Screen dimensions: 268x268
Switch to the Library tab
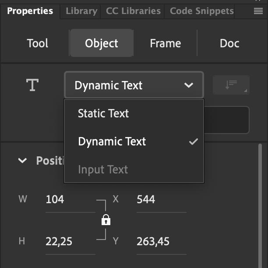point(81,11)
